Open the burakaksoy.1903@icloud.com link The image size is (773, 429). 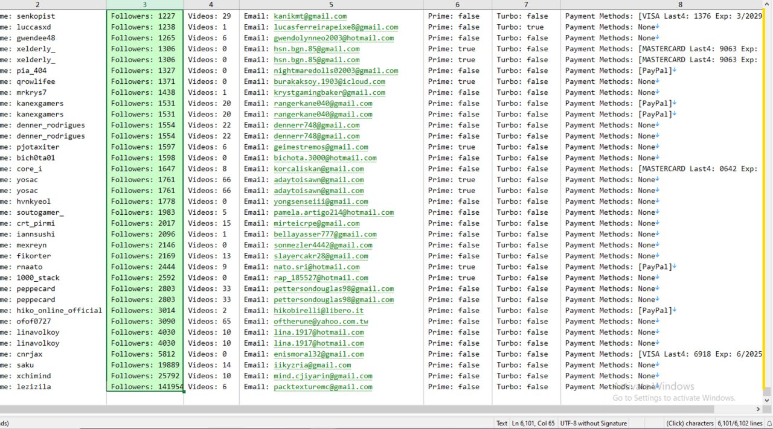(x=329, y=81)
